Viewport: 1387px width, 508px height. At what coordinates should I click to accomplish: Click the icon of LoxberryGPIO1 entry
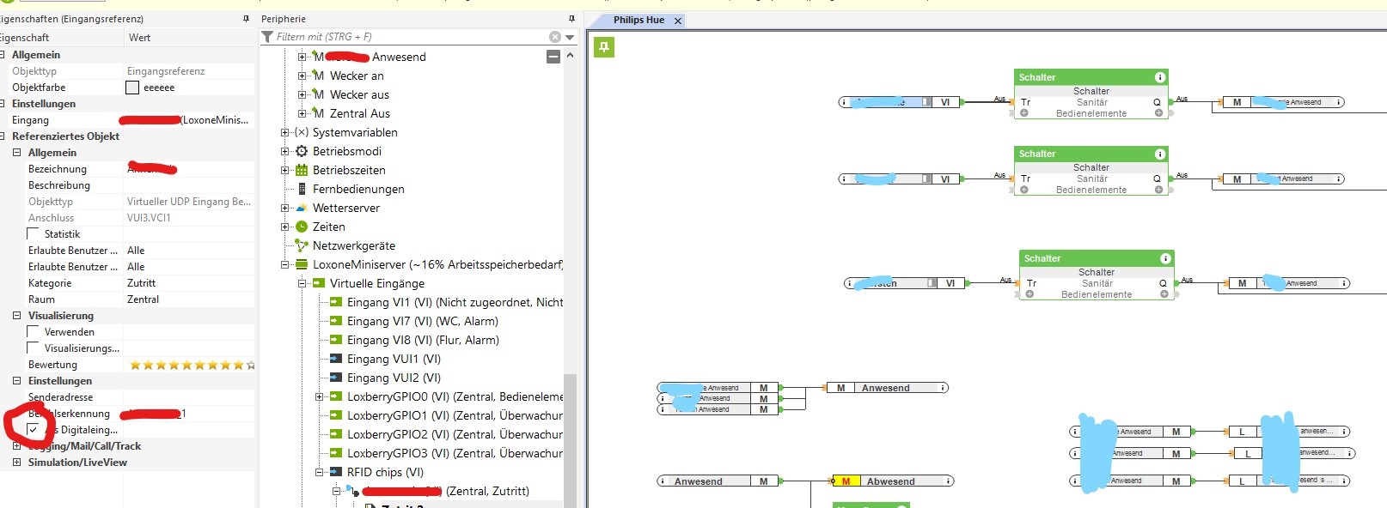[x=336, y=415]
